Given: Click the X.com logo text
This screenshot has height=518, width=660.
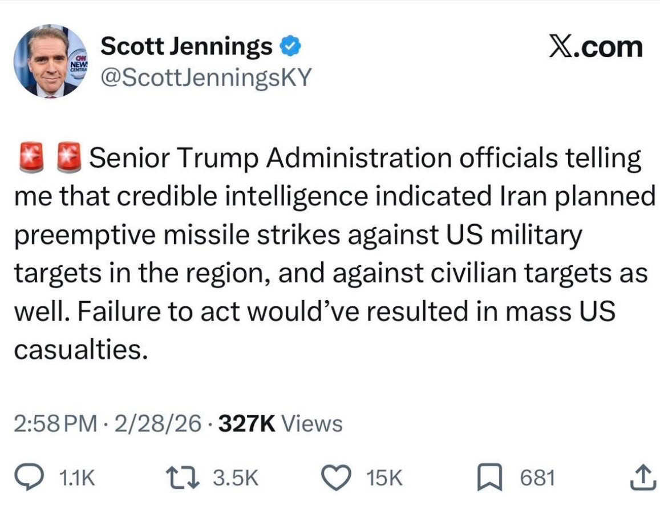Looking at the screenshot, I should point(596,47).
